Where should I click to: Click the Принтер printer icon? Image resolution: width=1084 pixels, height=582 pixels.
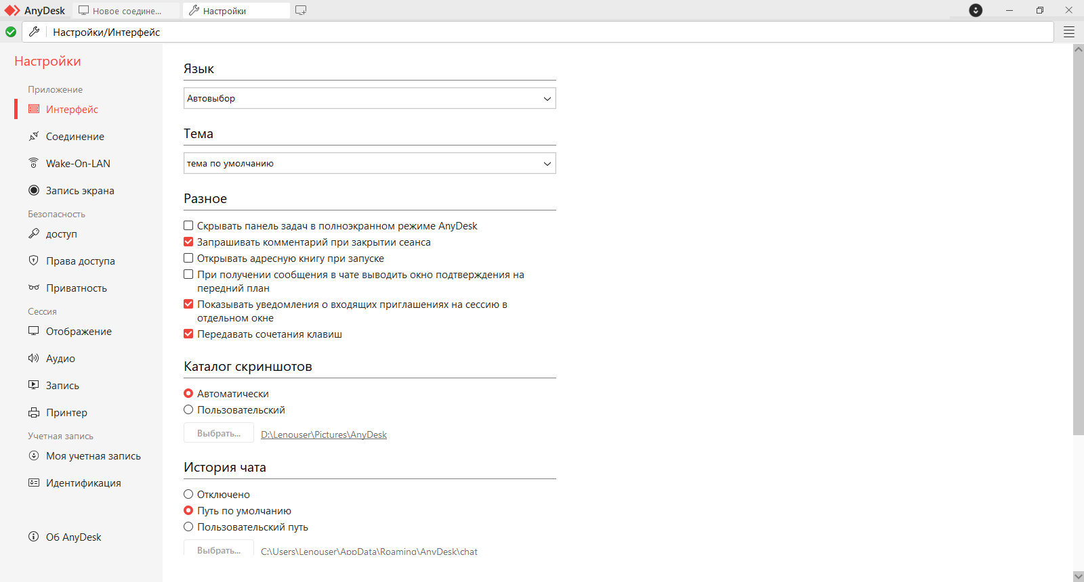(34, 412)
